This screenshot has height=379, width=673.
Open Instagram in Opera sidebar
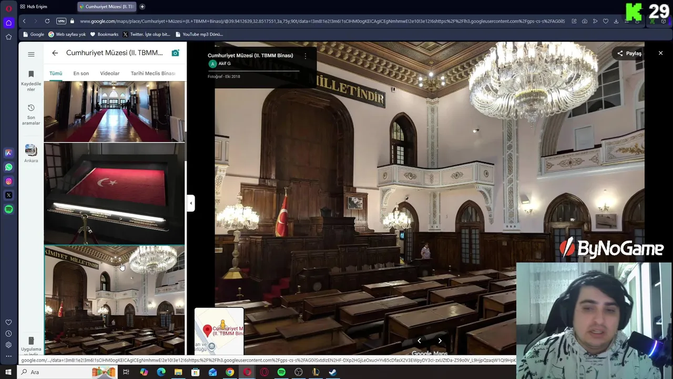8,181
